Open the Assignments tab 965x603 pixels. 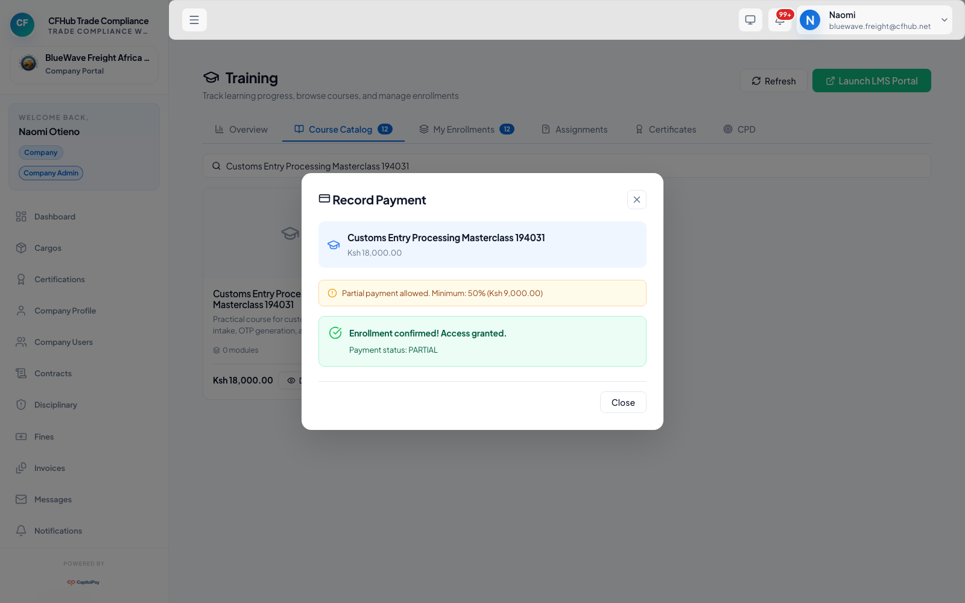tap(575, 129)
